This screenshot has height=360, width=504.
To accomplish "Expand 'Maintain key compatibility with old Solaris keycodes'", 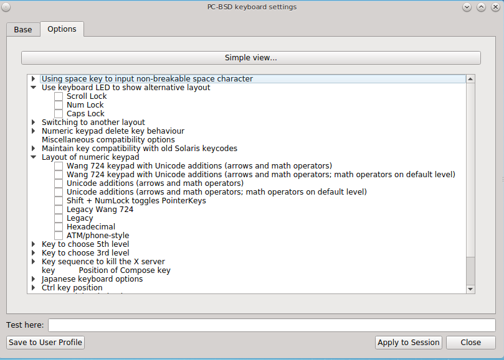I will click(33, 148).
